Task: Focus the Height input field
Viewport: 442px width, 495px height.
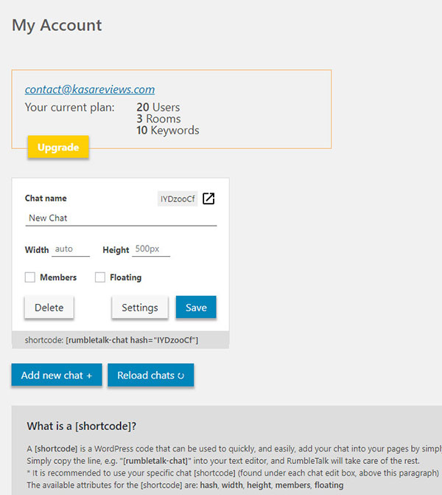Action: [x=150, y=249]
